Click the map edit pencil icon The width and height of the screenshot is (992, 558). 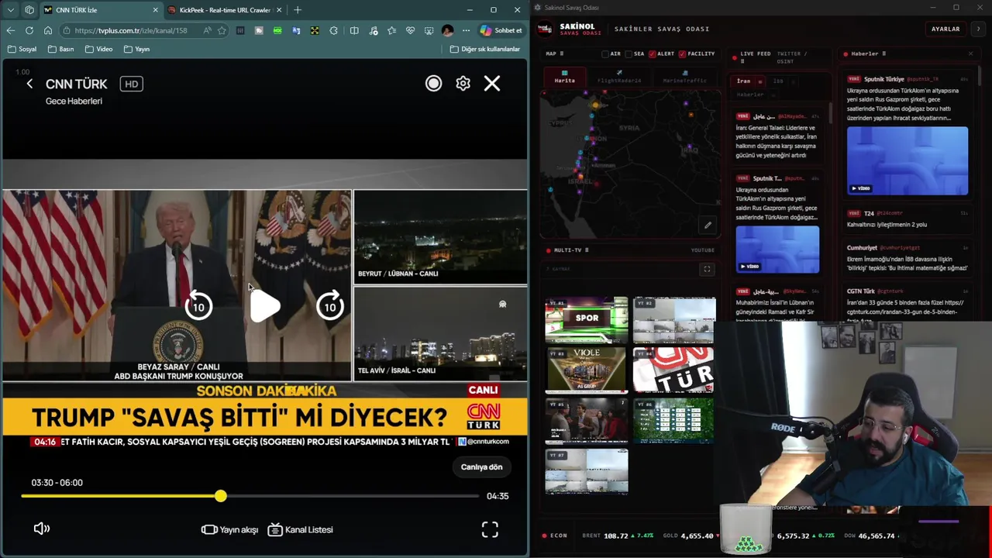coord(708,226)
